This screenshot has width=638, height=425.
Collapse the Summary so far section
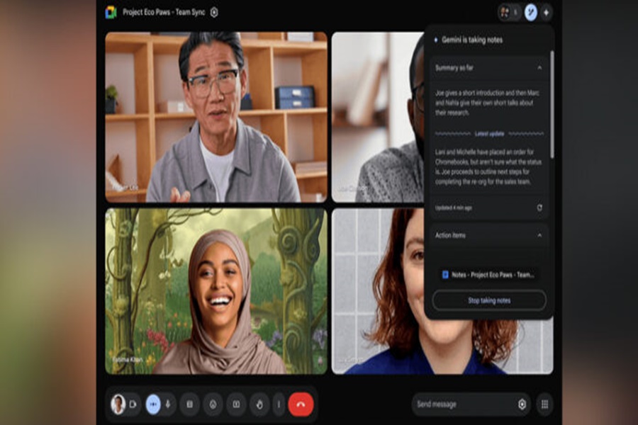click(539, 68)
